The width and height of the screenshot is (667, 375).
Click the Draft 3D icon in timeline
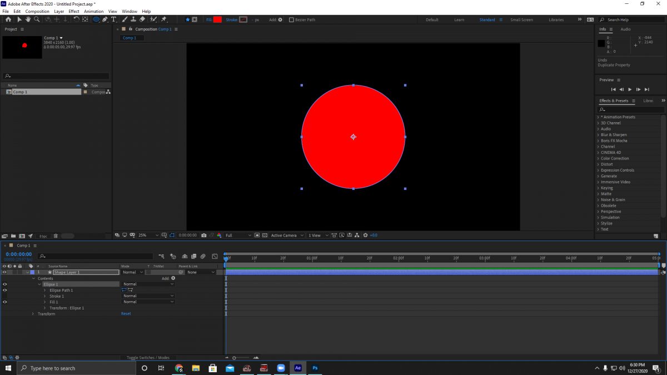coord(173,256)
